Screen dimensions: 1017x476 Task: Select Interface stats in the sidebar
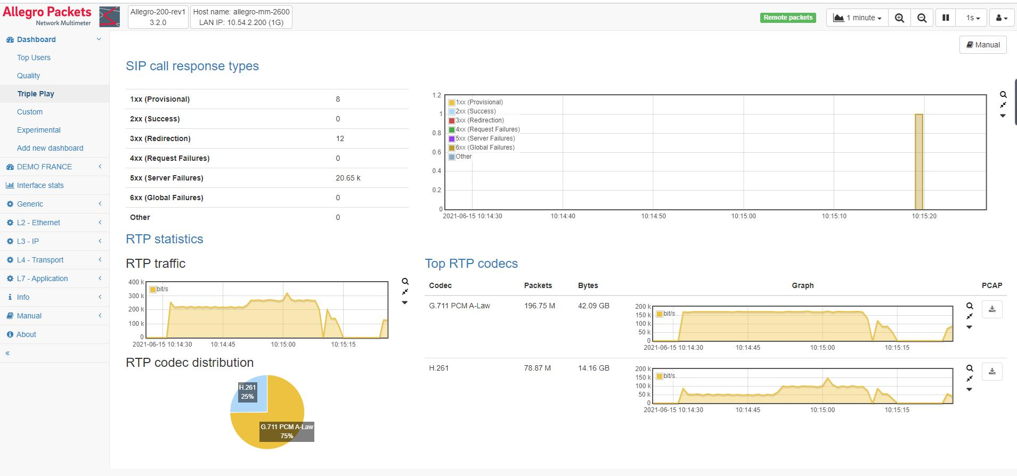[x=40, y=185]
